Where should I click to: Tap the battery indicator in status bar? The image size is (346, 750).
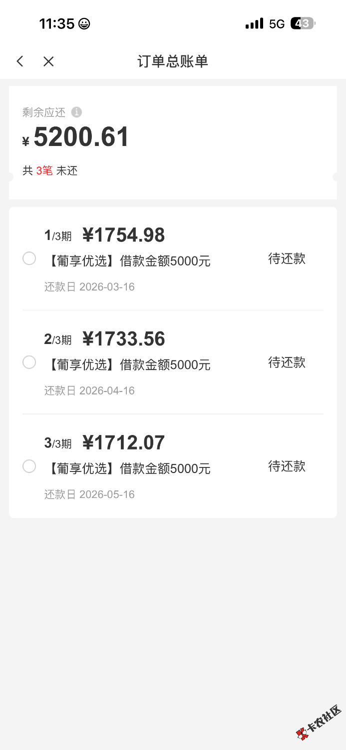303,23
